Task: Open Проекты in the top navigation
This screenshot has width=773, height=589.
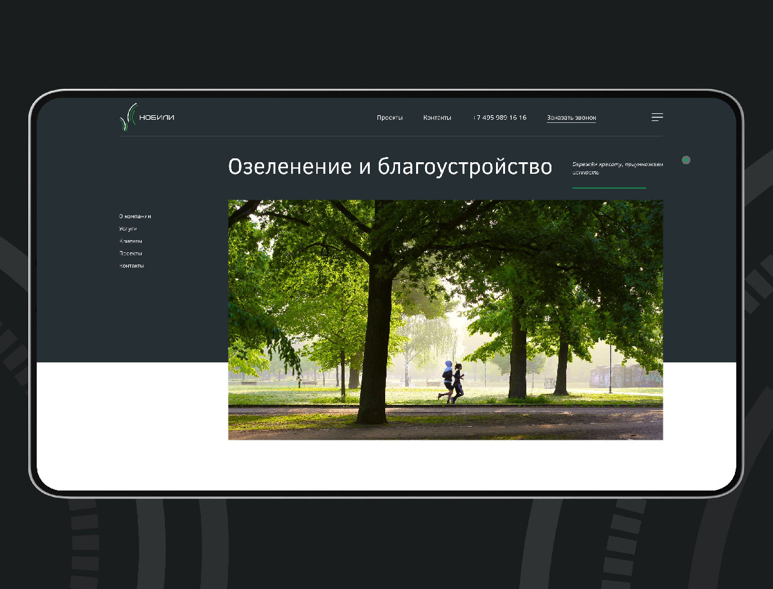Action: [x=390, y=118]
